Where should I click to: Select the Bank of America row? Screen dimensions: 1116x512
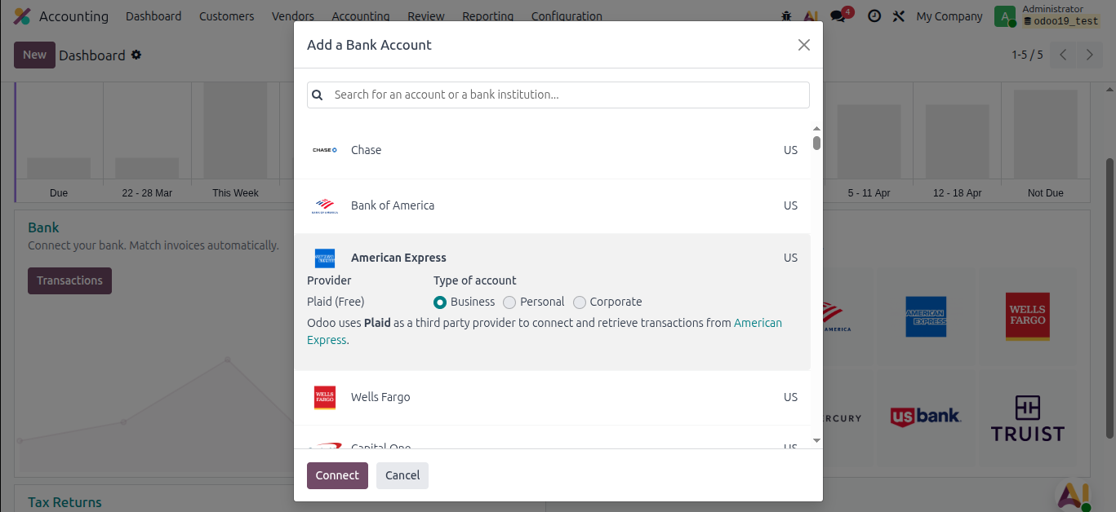point(553,205)
